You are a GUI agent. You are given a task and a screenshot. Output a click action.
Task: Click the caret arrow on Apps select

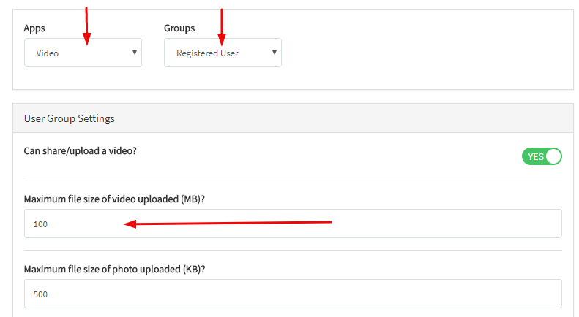click(135, 53)
